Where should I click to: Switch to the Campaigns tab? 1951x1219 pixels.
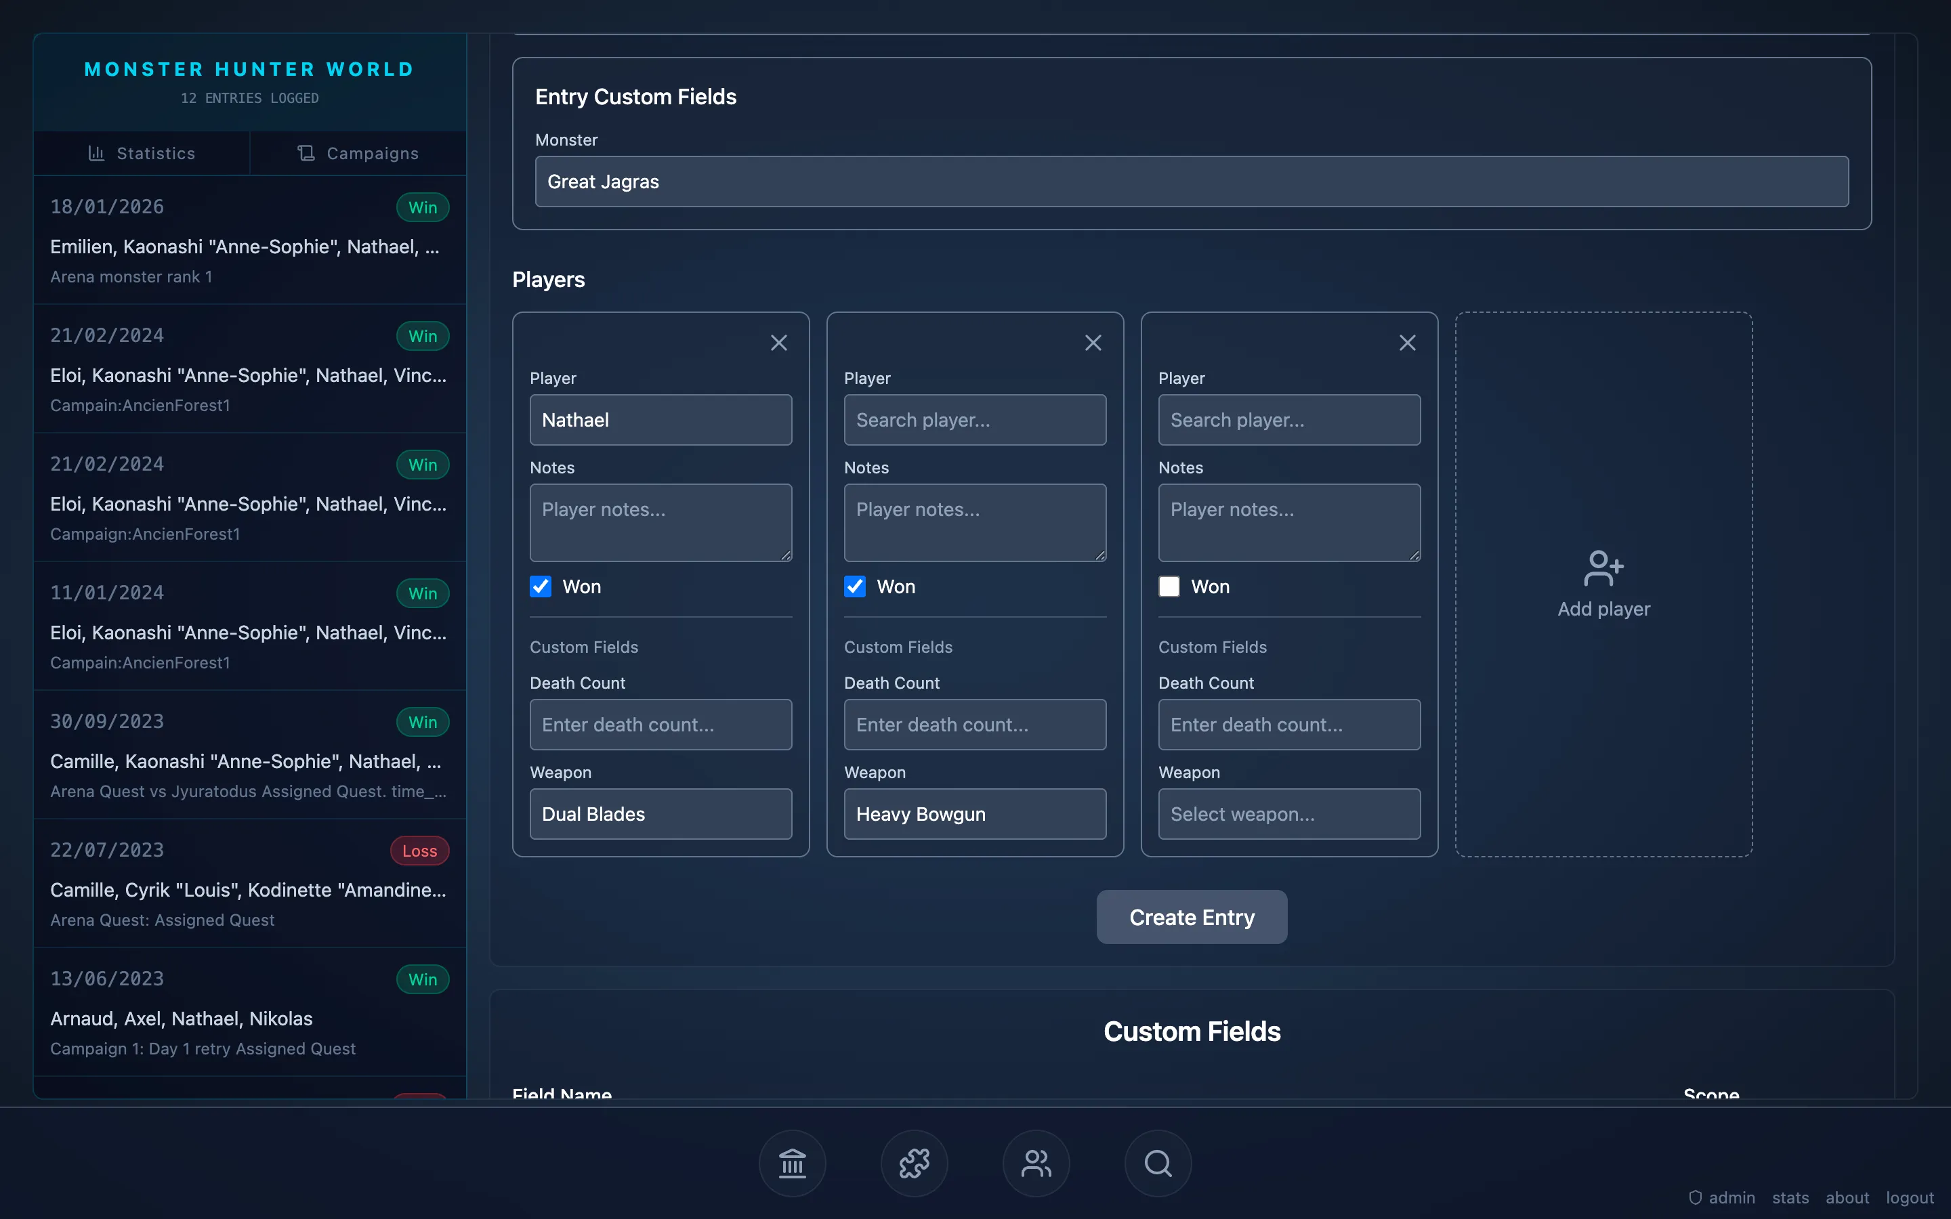[359, 153]
